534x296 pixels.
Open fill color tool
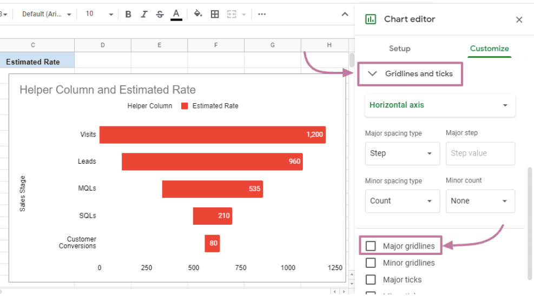(x=198, y=14)
